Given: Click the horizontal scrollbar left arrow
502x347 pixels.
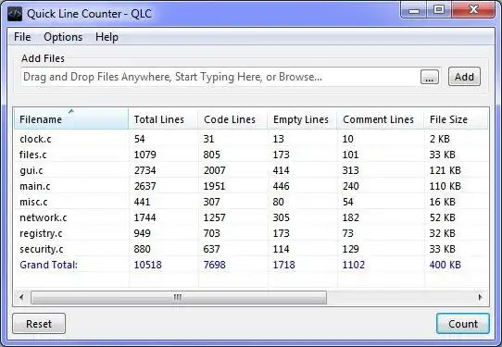Looking at the screenshot, I should click(22, 297).
